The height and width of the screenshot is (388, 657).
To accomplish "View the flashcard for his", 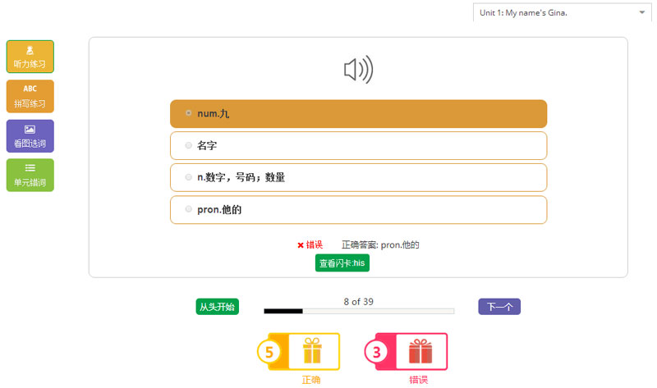I will pyautogui.click(x=342, y=262).
